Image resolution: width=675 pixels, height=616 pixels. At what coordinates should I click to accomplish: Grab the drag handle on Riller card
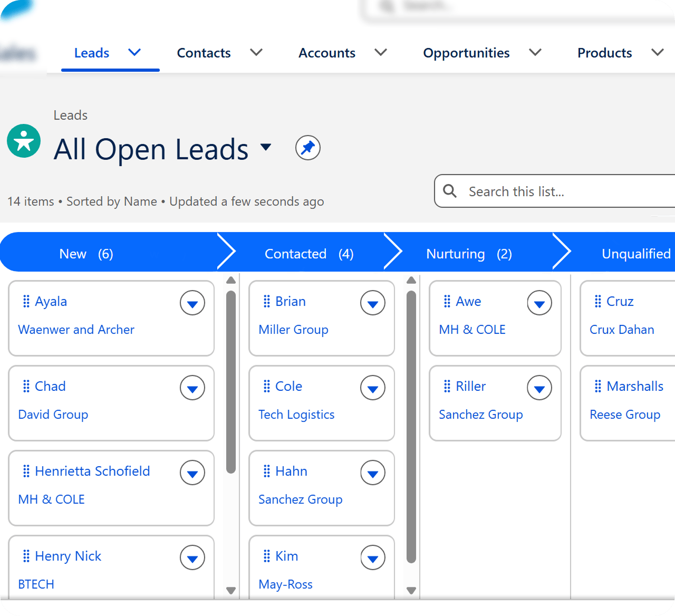[447, 386]
